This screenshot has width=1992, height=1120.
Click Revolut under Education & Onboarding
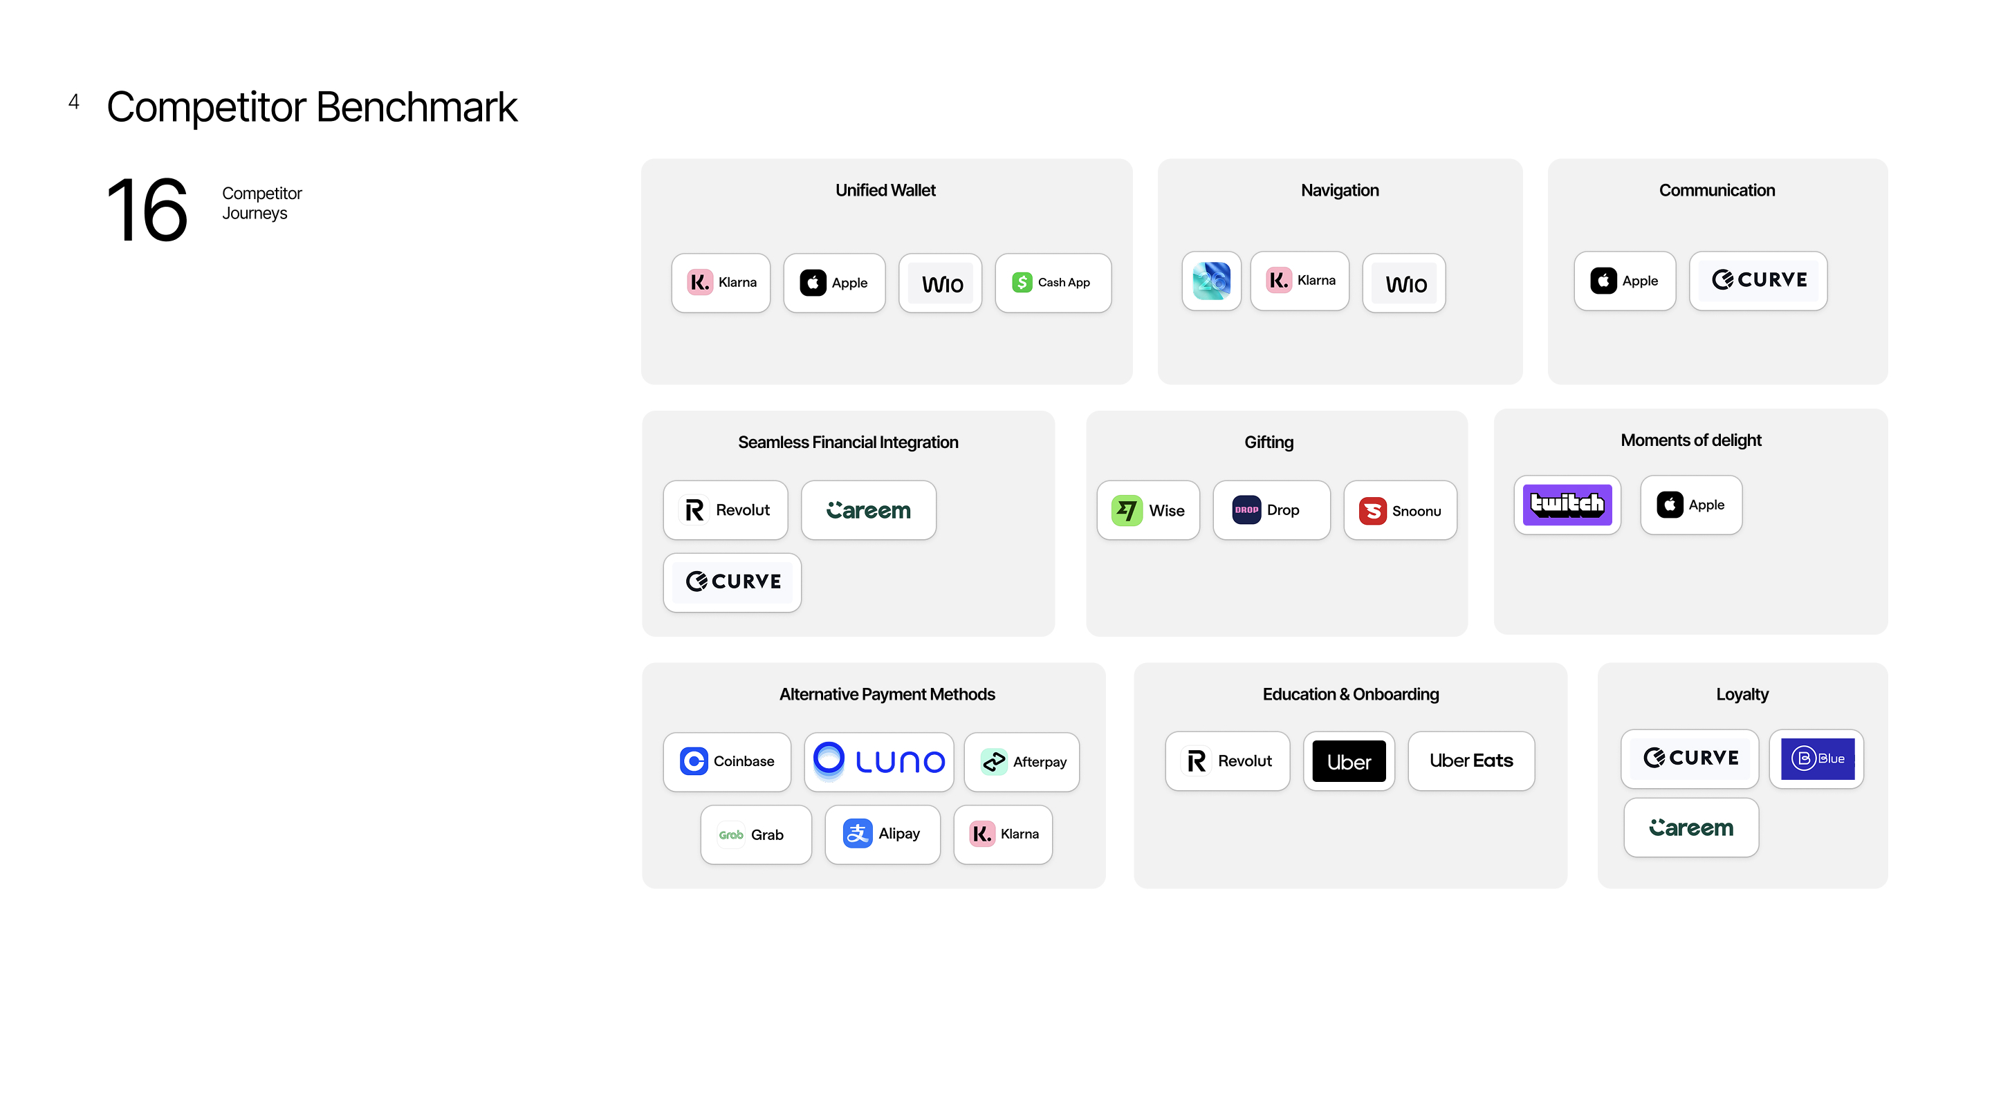(x=1228, y=761)
